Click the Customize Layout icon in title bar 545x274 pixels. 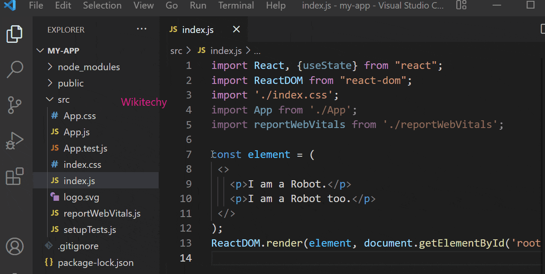(461, 6)
